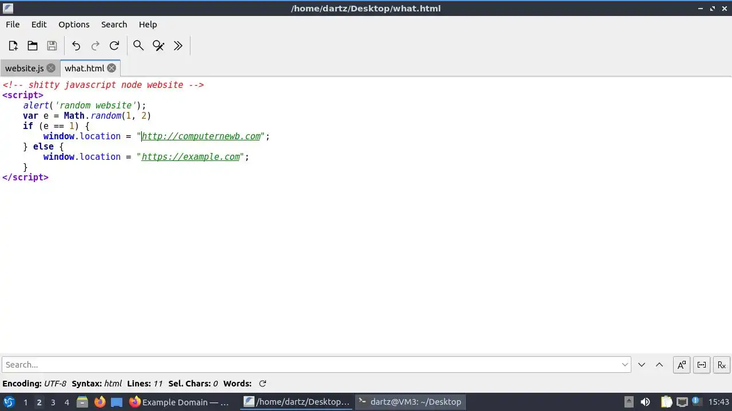Switch to workspace 1
This screenshot has height=411, width=732.
pyautogui.click(x=25, y=402)
